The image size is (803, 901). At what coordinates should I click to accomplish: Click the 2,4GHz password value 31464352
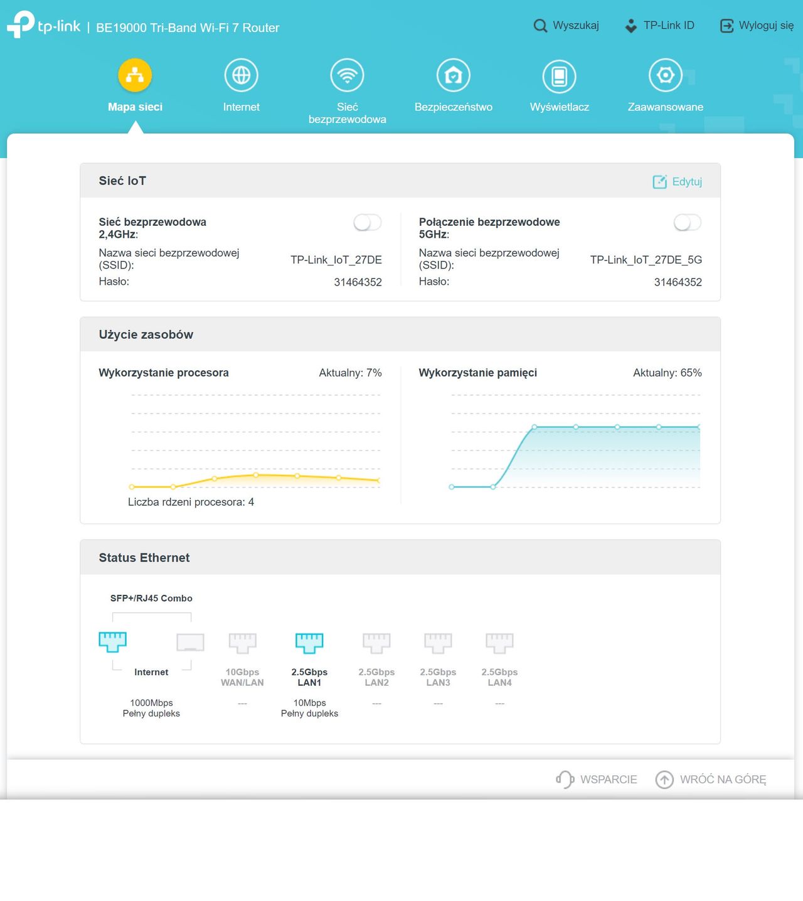click(358, 282)
